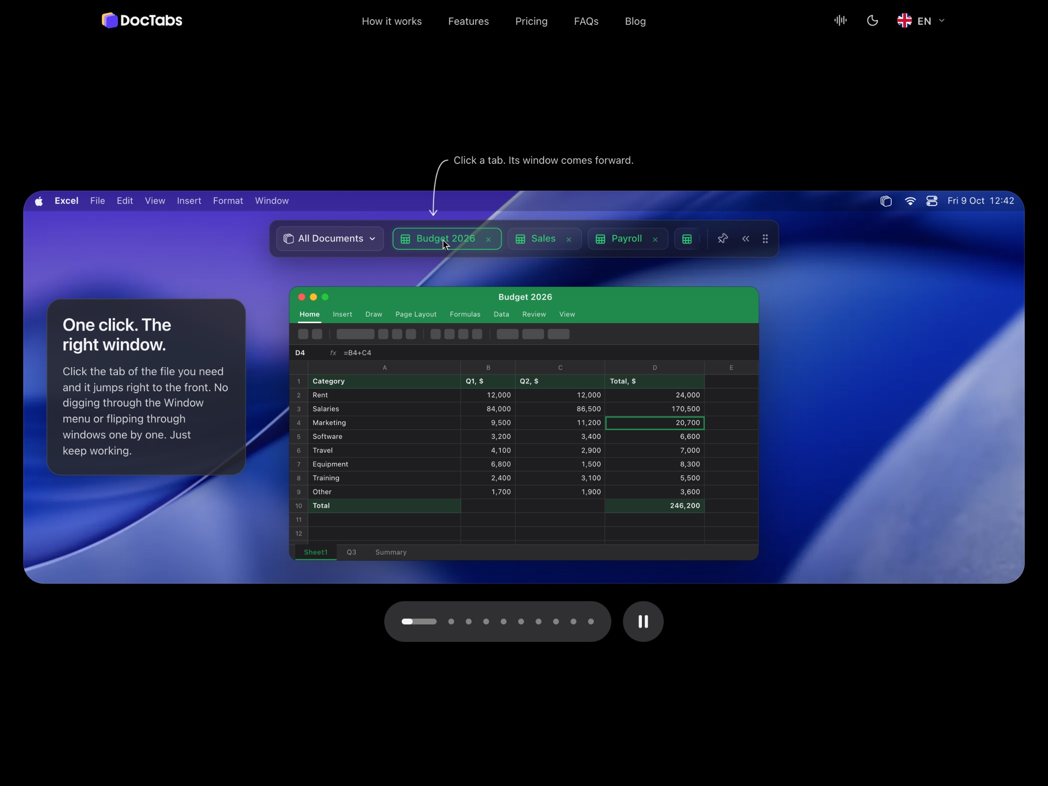Open Control Center icon
Viewport: 1048px width, 786px height.
(x=932, y=201)
